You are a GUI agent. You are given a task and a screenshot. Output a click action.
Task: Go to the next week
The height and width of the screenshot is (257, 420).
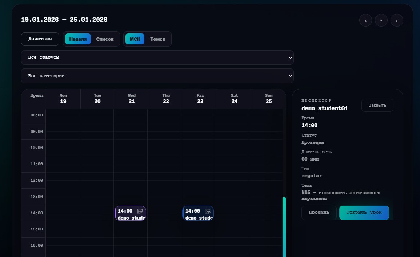tap(397, 20)
